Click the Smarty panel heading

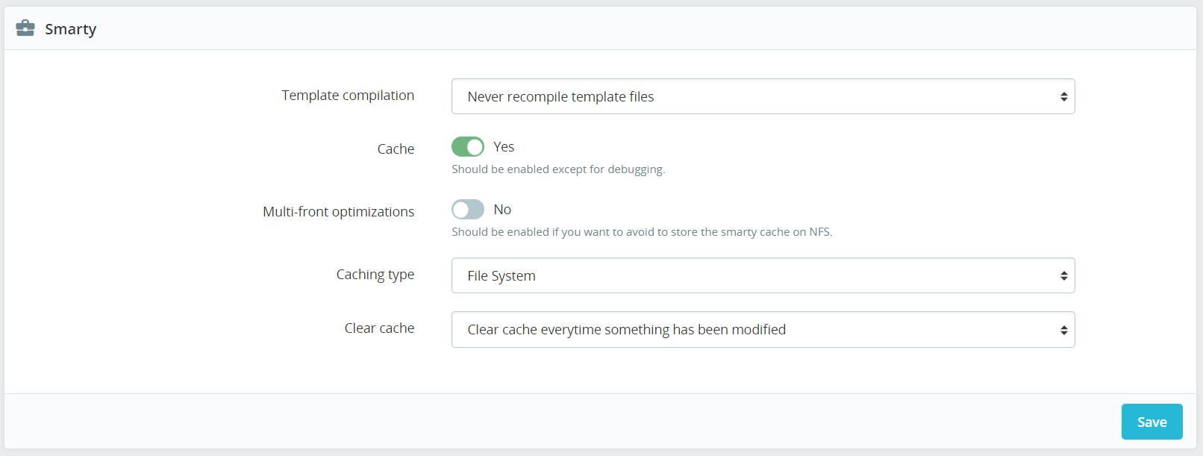(70, 29)
